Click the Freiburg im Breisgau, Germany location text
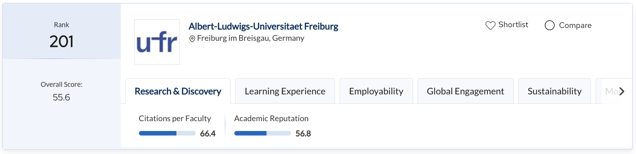This screenshot has width=636, height=154. coord(251,38)
